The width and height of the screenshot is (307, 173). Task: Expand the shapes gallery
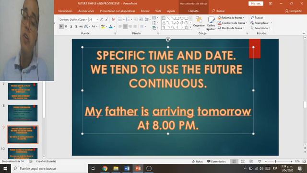pyautogui.click(x=190, y=28)
